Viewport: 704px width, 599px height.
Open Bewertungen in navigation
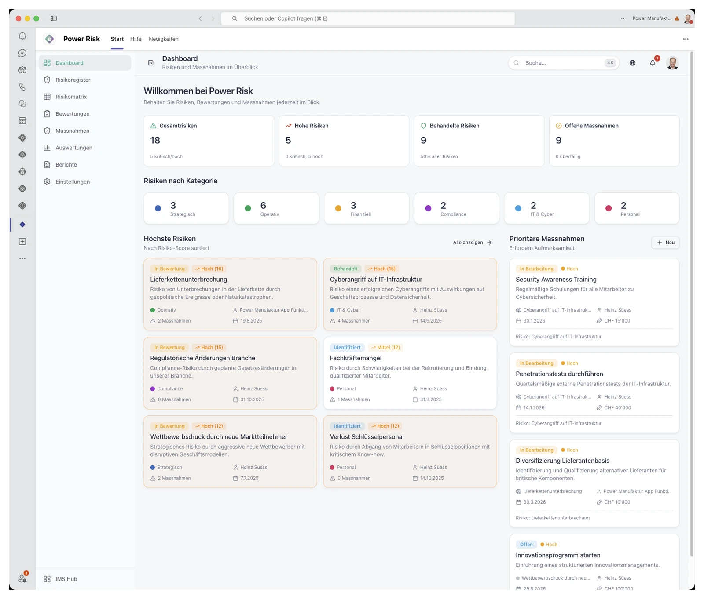[x=85, y=114]
